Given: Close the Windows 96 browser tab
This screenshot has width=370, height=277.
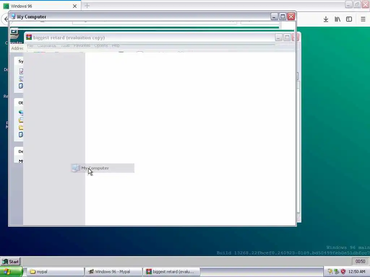Looking at the screenshot, I should tap(74, 6).
